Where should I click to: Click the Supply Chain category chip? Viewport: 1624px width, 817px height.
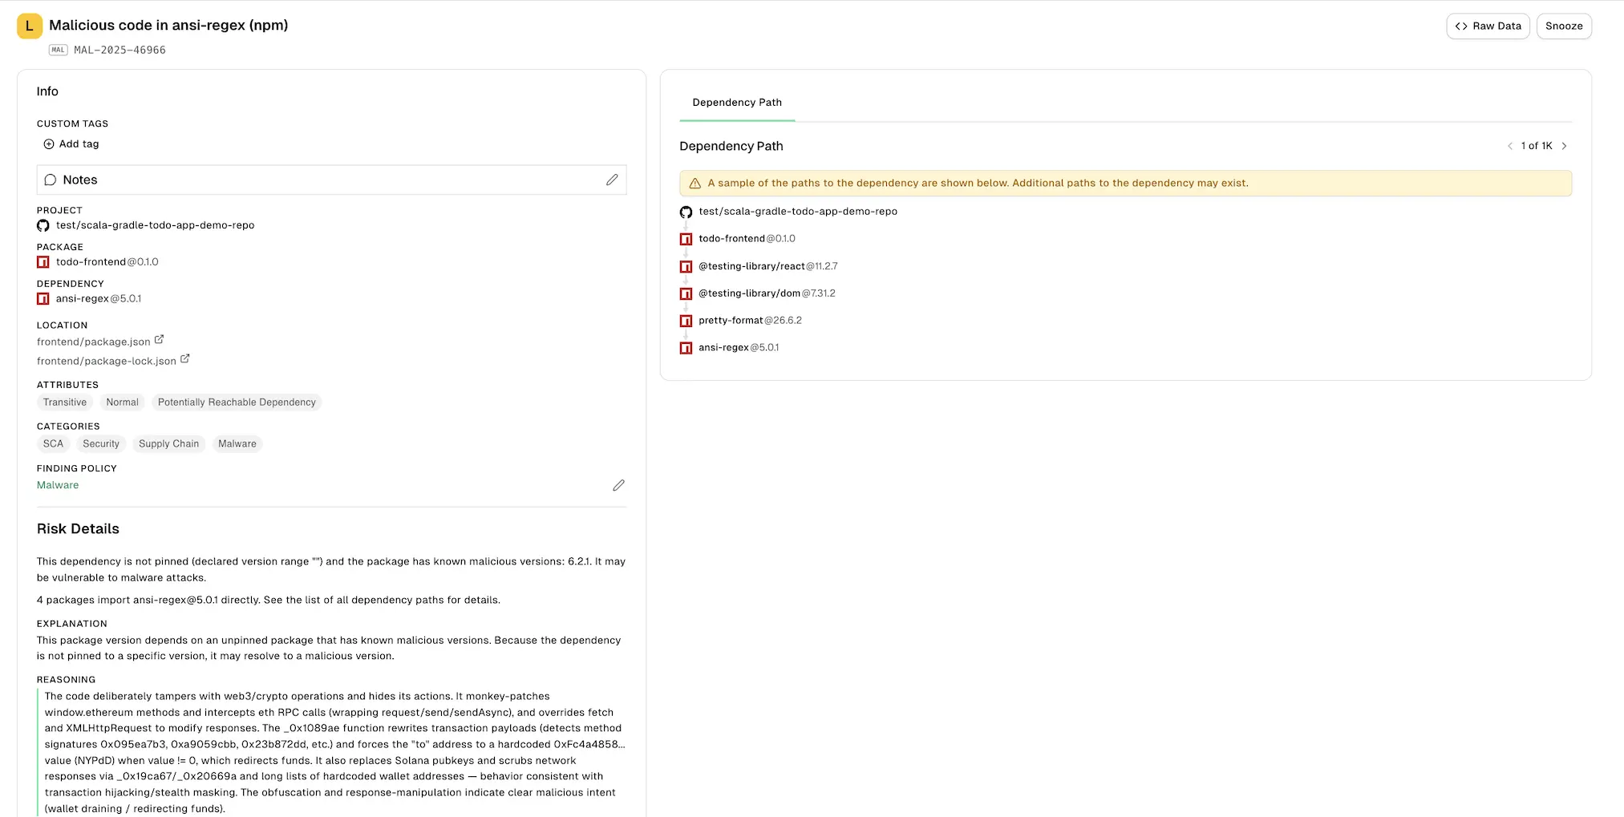pyautogui.click(x=168, y=444)
